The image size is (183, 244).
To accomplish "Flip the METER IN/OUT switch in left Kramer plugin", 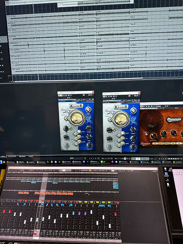I will point(66,119).
